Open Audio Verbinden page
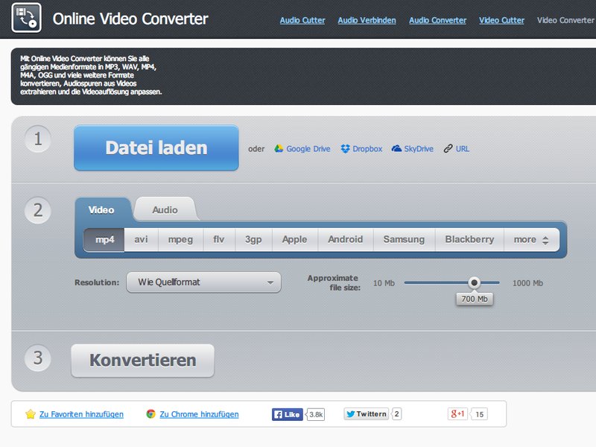 pos(367,21)
